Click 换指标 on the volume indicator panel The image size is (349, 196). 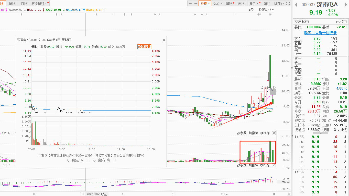point(265,133)
